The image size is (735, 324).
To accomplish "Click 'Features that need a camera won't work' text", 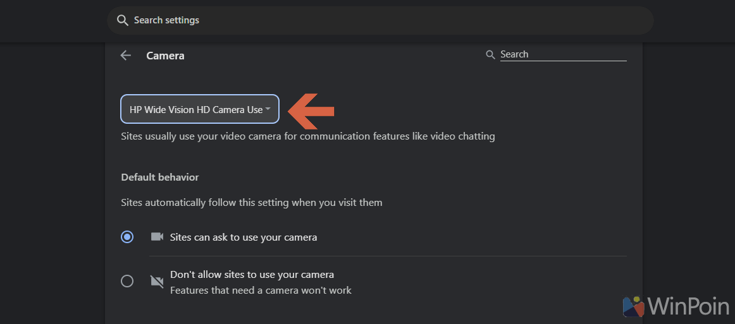I will coord(261,291).
